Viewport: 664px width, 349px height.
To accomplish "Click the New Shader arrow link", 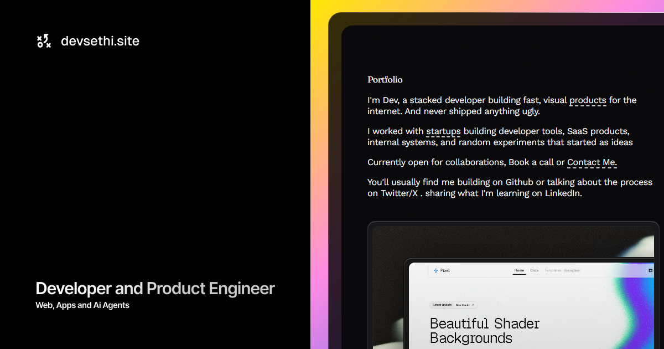I will tap(465, 305).
